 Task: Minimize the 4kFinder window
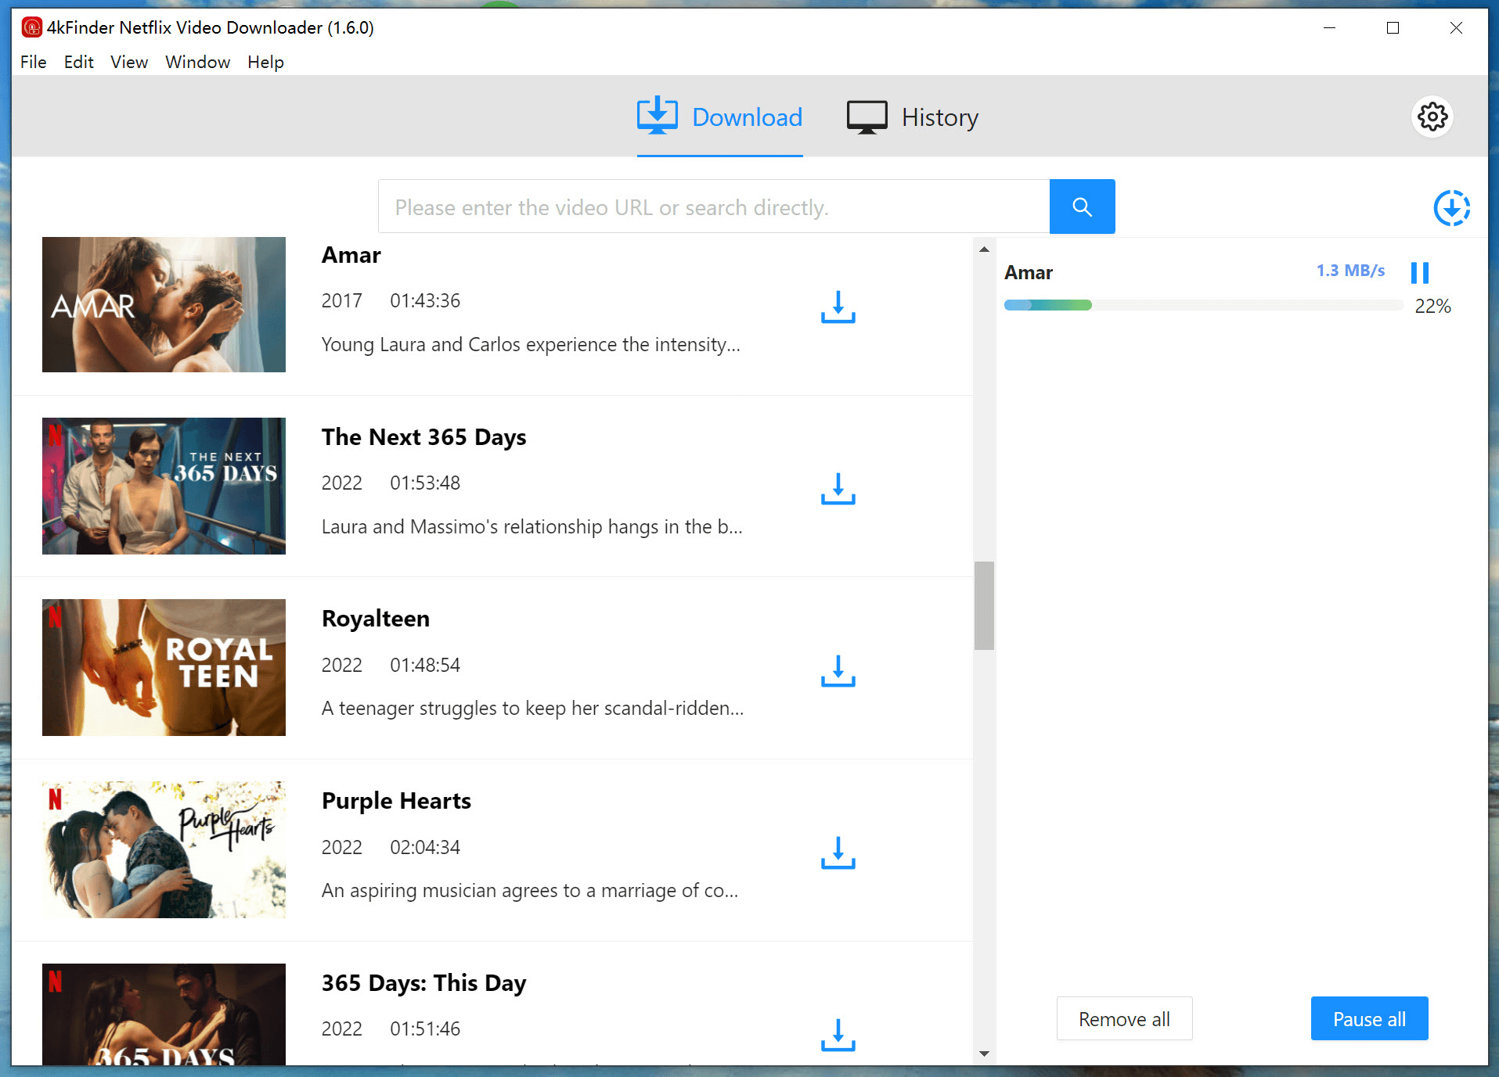pos(1329,27)
